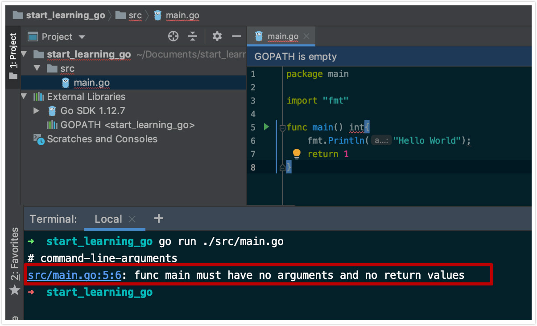Open the src/main.go:5:6 error link
This screenshot has height=326, width=537.
tap(74, 275)
